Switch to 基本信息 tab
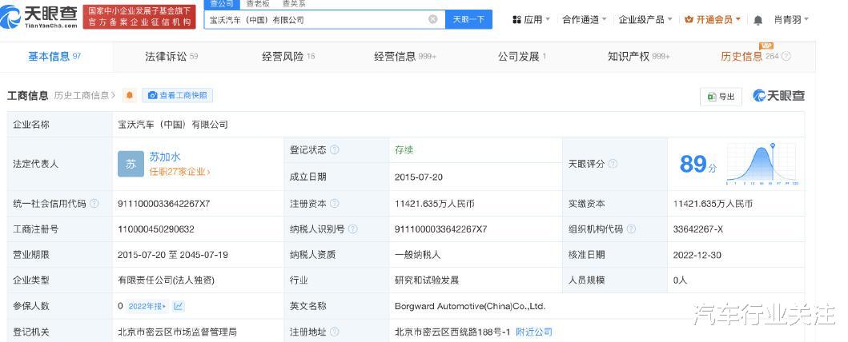The image size is (848, 342). click(x=54, y=56)
